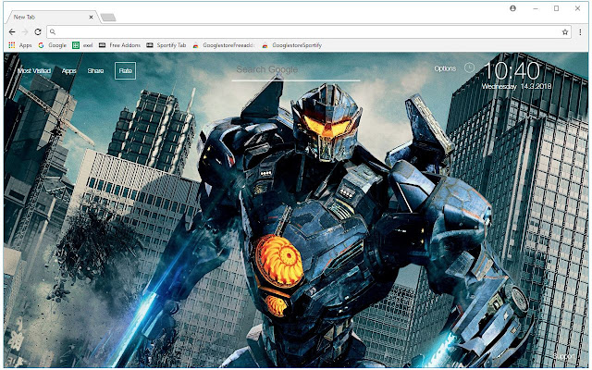Minimize the browser window

536,8
